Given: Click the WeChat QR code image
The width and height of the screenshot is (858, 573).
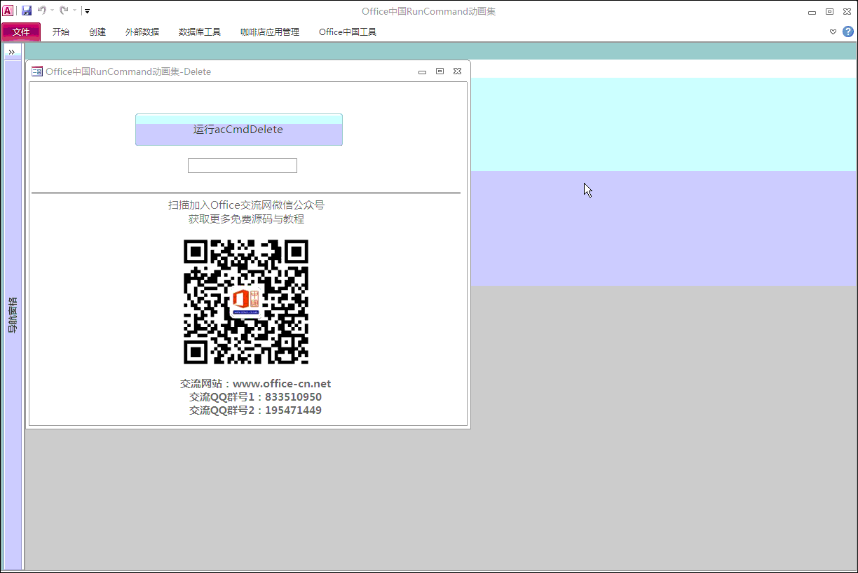Looking at the screenshot, I should click(x=246, y=302).
